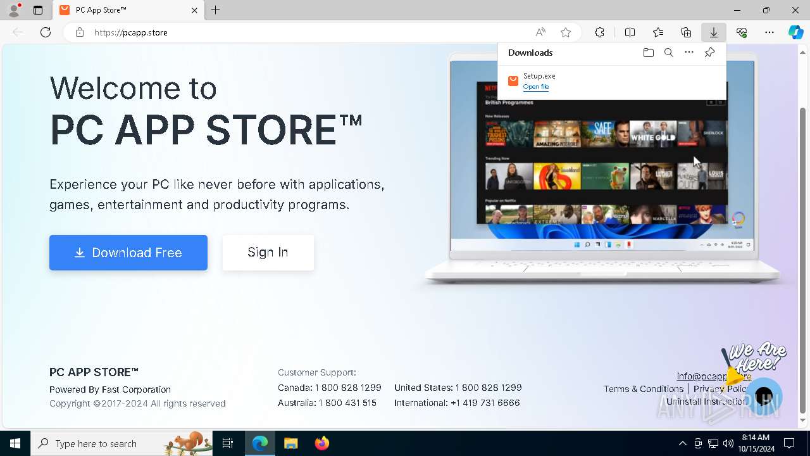Click the Download Free button

(x=128, y=253)
